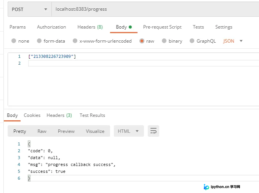Viewport: 259px width, 193px height.
Task: Open the response Cookies tab
Action: point(32,115)
